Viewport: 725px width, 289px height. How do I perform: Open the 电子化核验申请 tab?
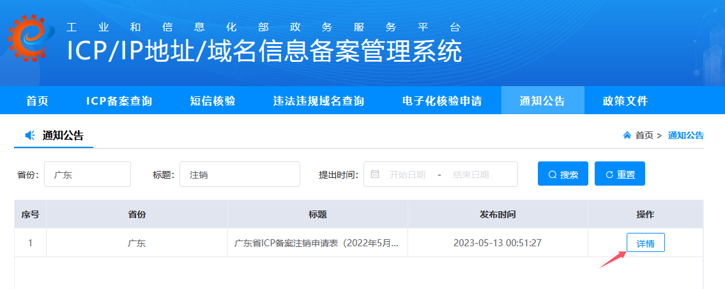point(442,101)
